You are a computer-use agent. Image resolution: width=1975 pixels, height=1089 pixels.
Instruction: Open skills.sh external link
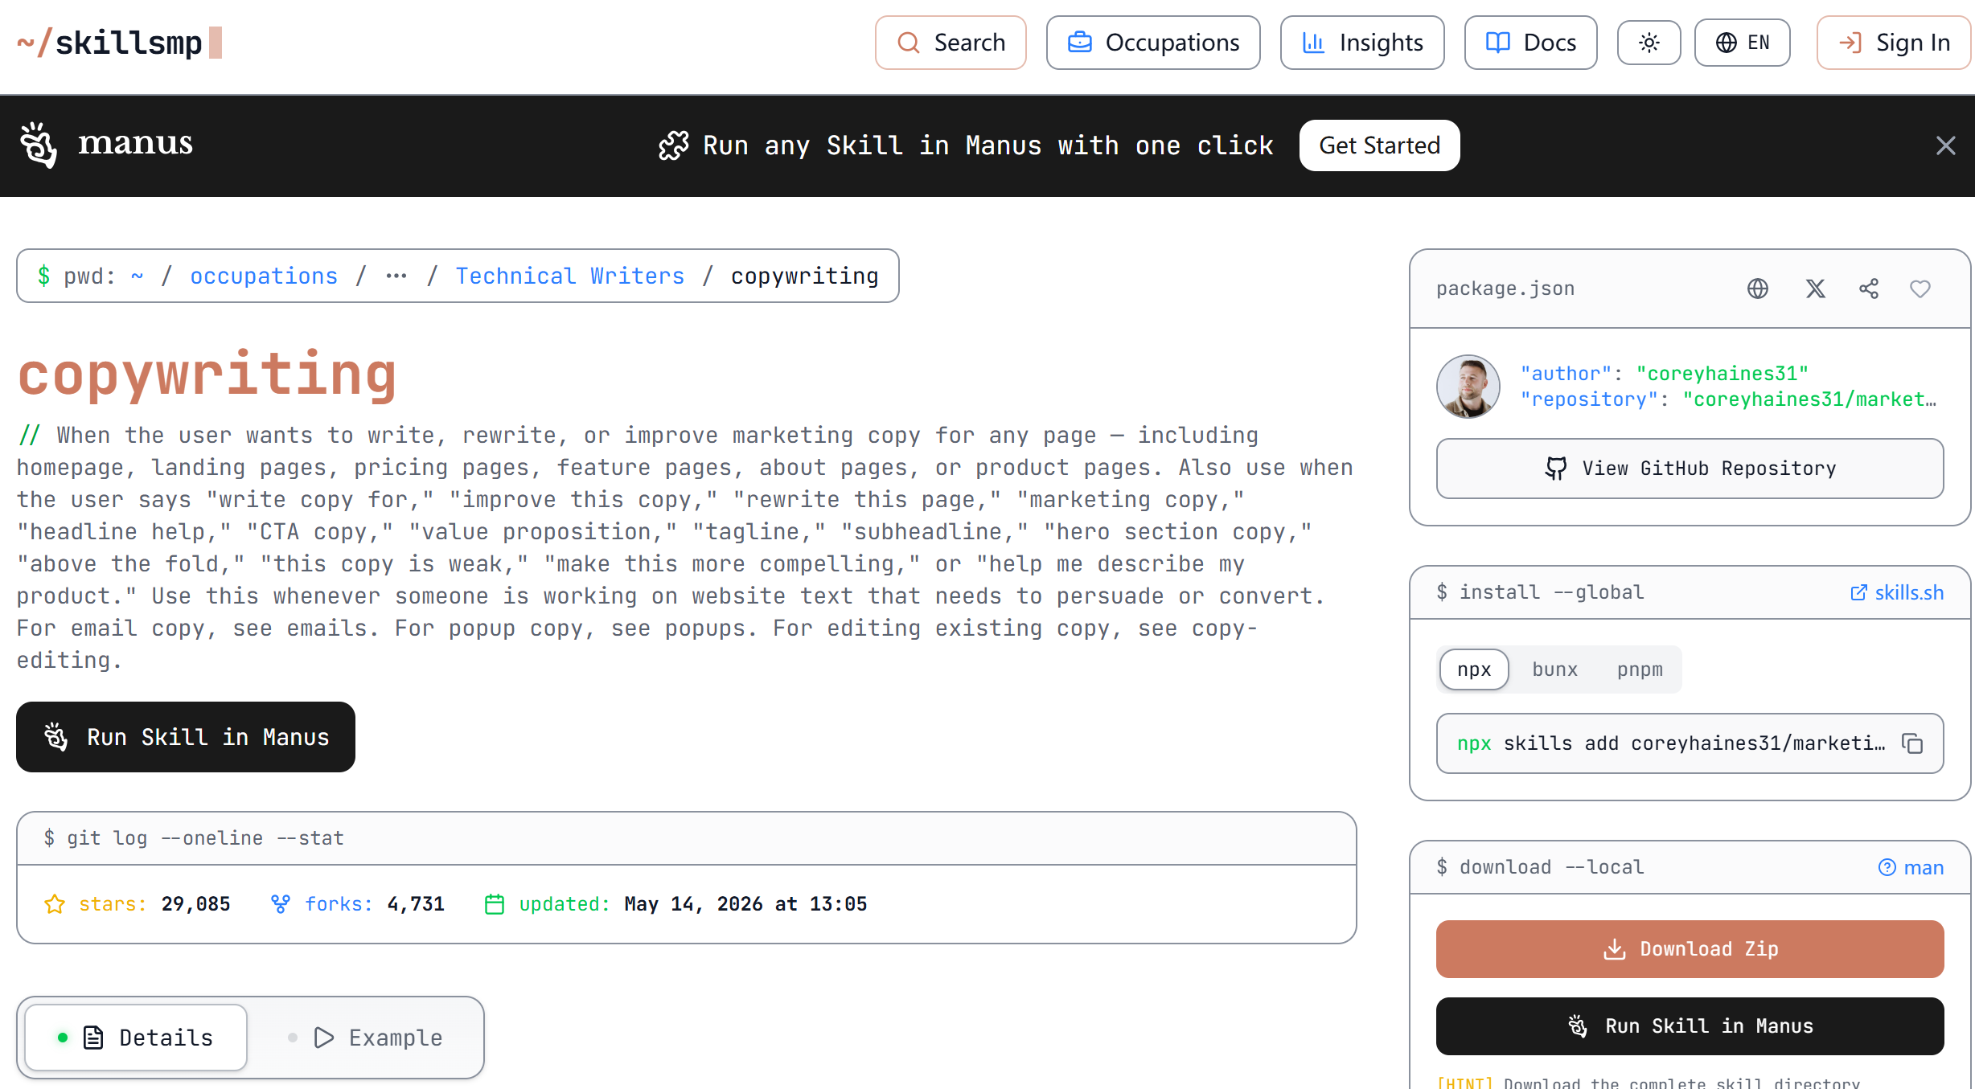[x=1897, y=592]
